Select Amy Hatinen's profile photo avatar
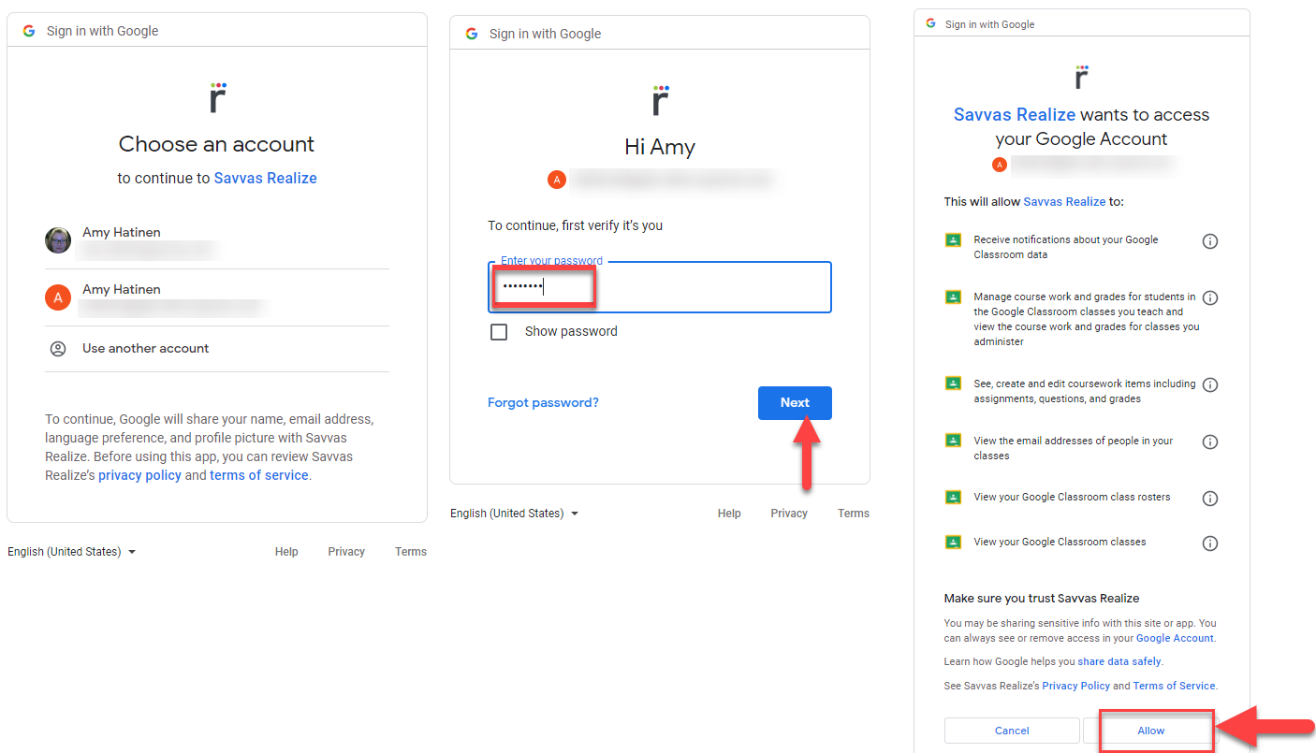The width and height of the screenshot is (1316, 753). tap(57, 240)
